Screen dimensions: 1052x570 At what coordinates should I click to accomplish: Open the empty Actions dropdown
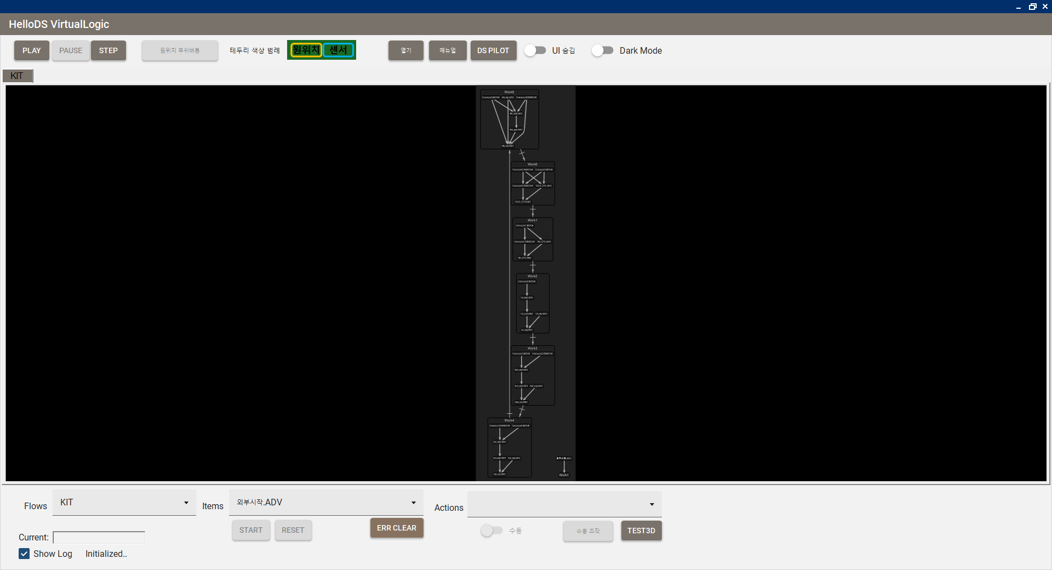(564, 504)
